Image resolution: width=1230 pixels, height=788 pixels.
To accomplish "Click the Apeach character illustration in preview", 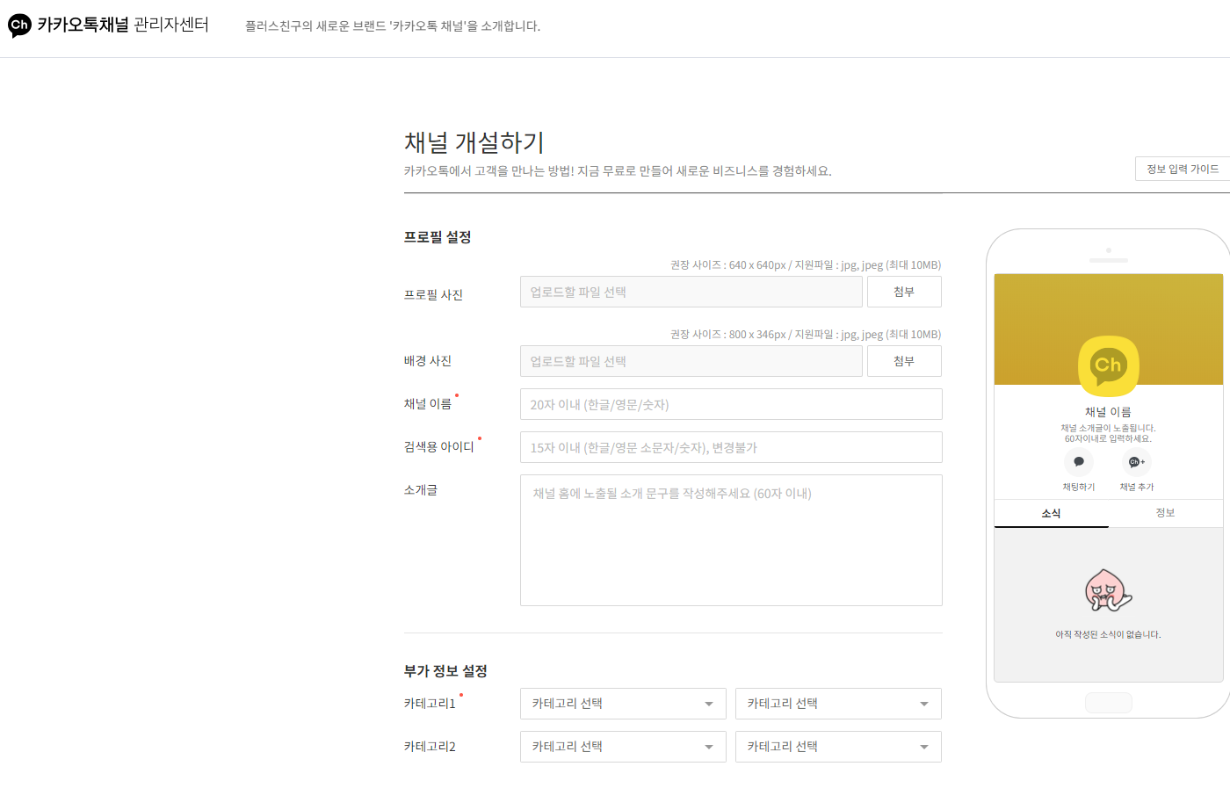I will coord(1108,590).
